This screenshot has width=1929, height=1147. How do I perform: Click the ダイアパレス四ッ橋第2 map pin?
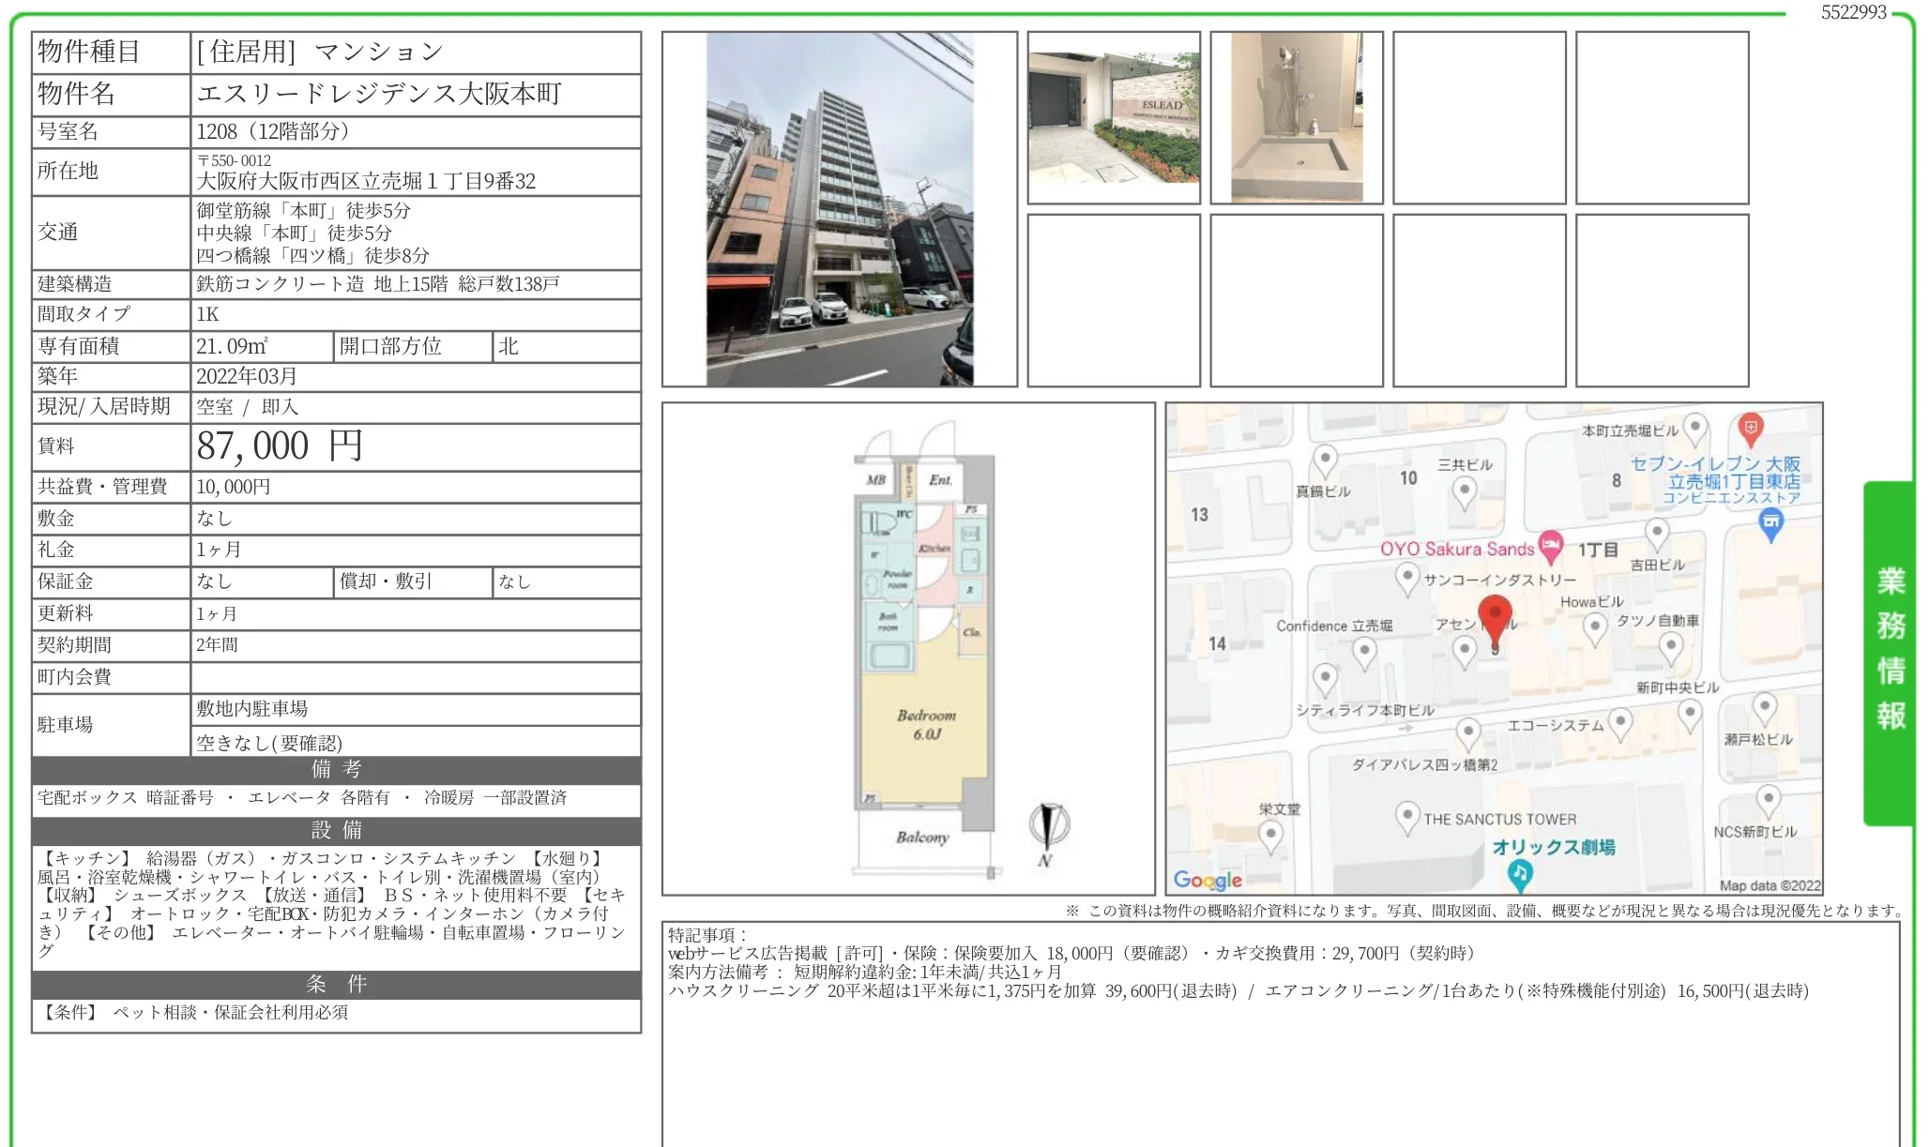pos(1468,732)
